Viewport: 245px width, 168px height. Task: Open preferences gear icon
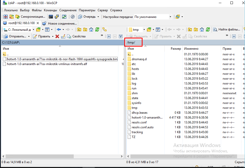pos(73,17)
